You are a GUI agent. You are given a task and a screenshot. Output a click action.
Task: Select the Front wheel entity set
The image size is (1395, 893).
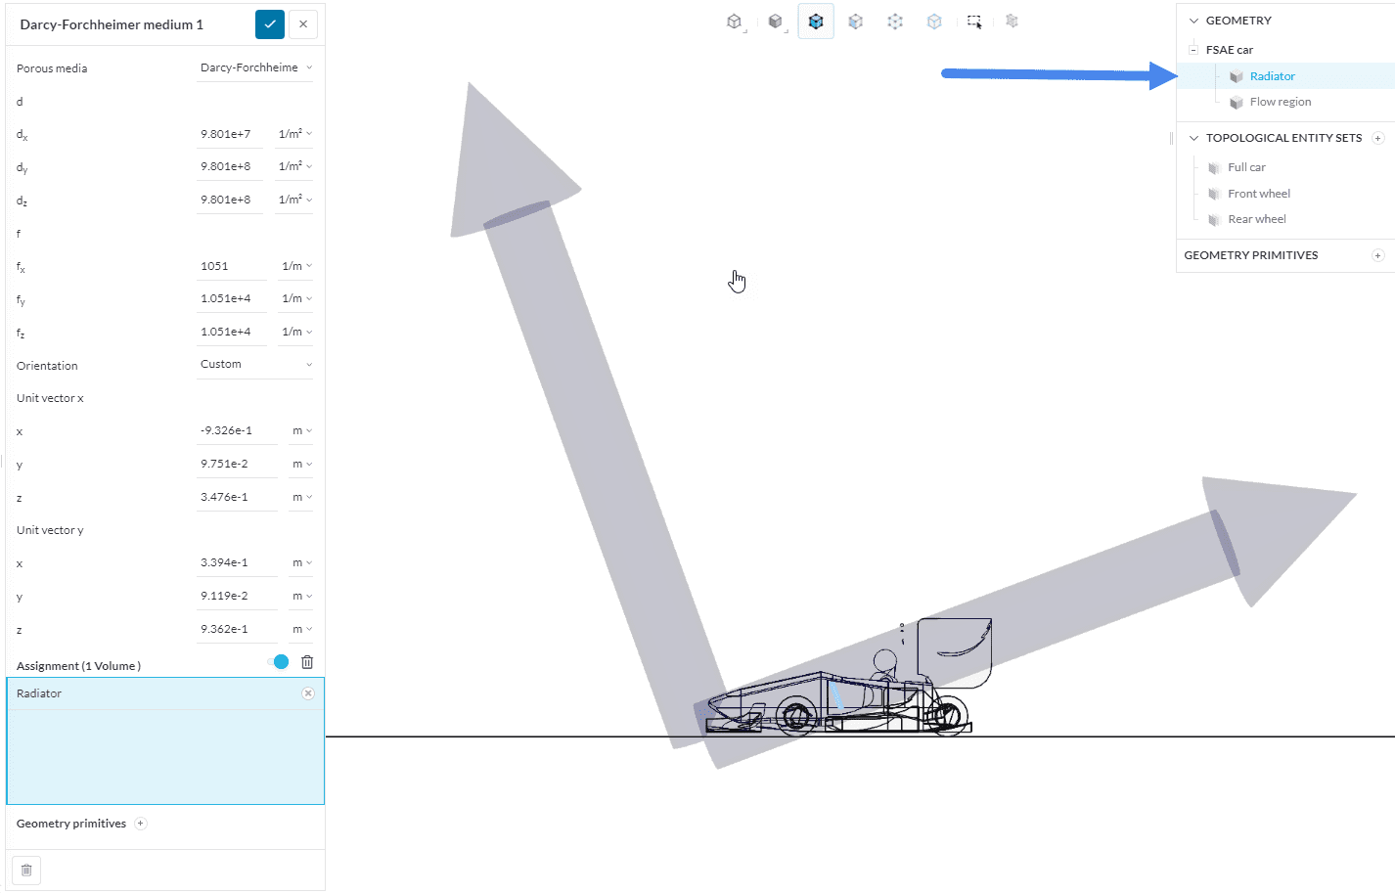[1258, 194]
